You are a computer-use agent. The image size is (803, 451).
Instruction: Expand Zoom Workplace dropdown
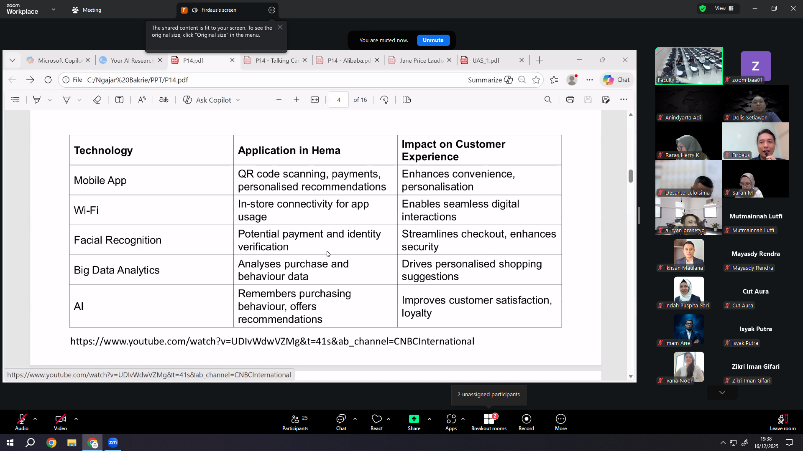54,9
